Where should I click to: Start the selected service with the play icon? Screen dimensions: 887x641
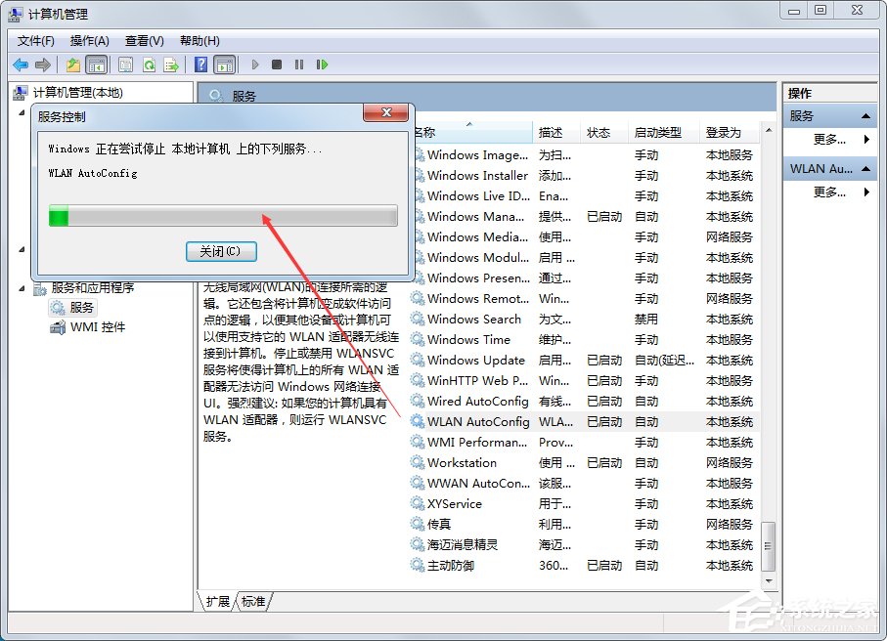[x=256, y=64]
